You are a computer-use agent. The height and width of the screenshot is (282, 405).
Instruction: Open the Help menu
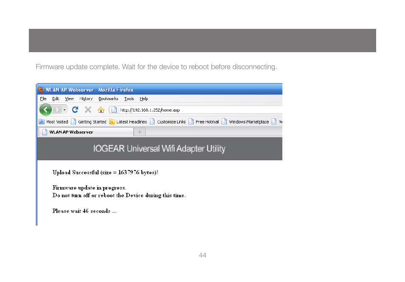tap(144, 98)
